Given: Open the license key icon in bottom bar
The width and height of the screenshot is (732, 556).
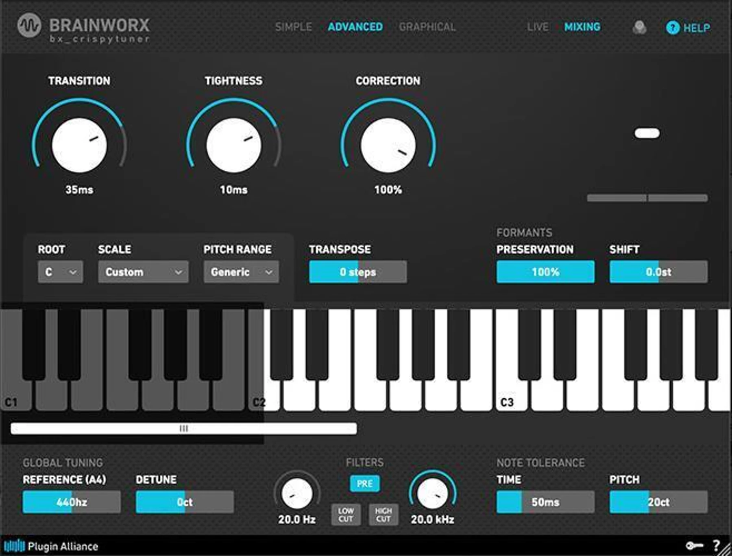Looking at the screenshot, I should pyautogui.click(x=694, y=545).
